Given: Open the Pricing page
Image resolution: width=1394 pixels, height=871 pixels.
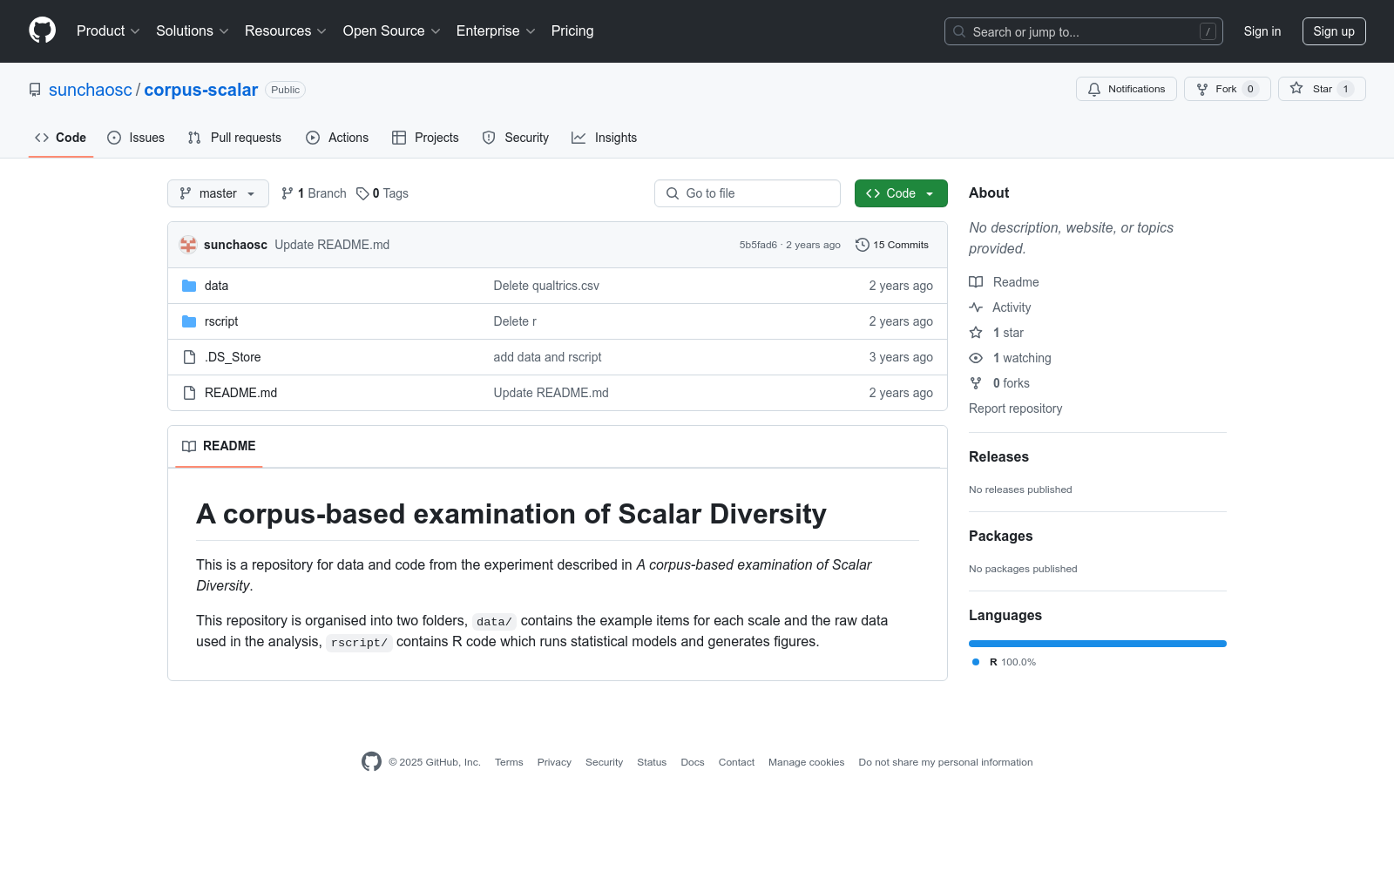Looking at the screenshot, I should coord(572,31).
